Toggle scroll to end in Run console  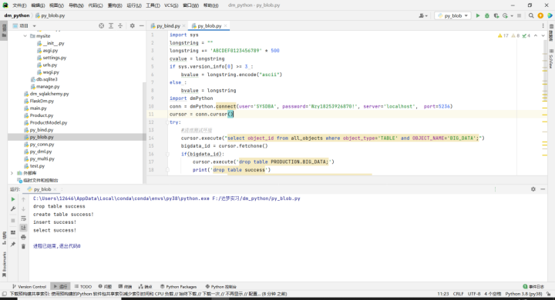point(23,228)
